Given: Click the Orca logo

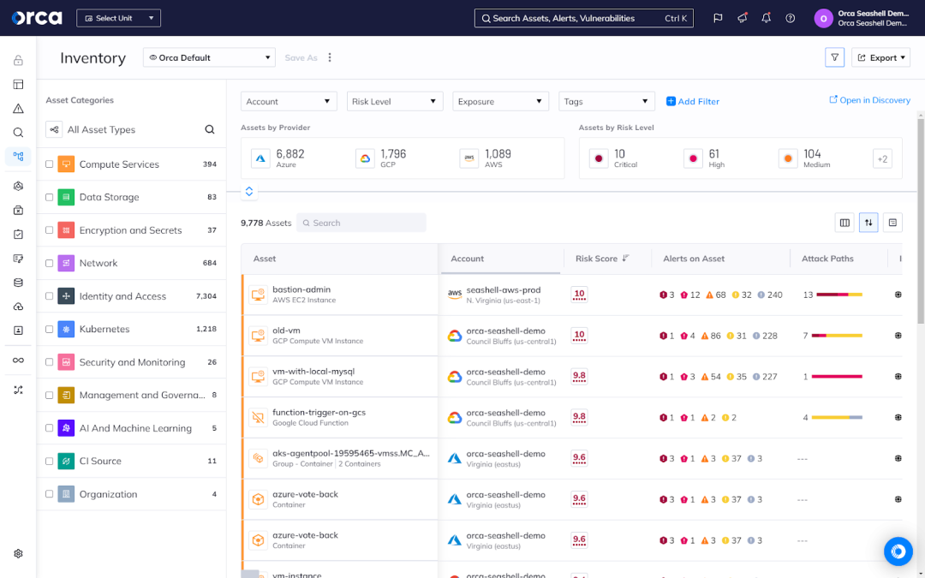Looking at the screenshot, I should (x=37, y=18).
